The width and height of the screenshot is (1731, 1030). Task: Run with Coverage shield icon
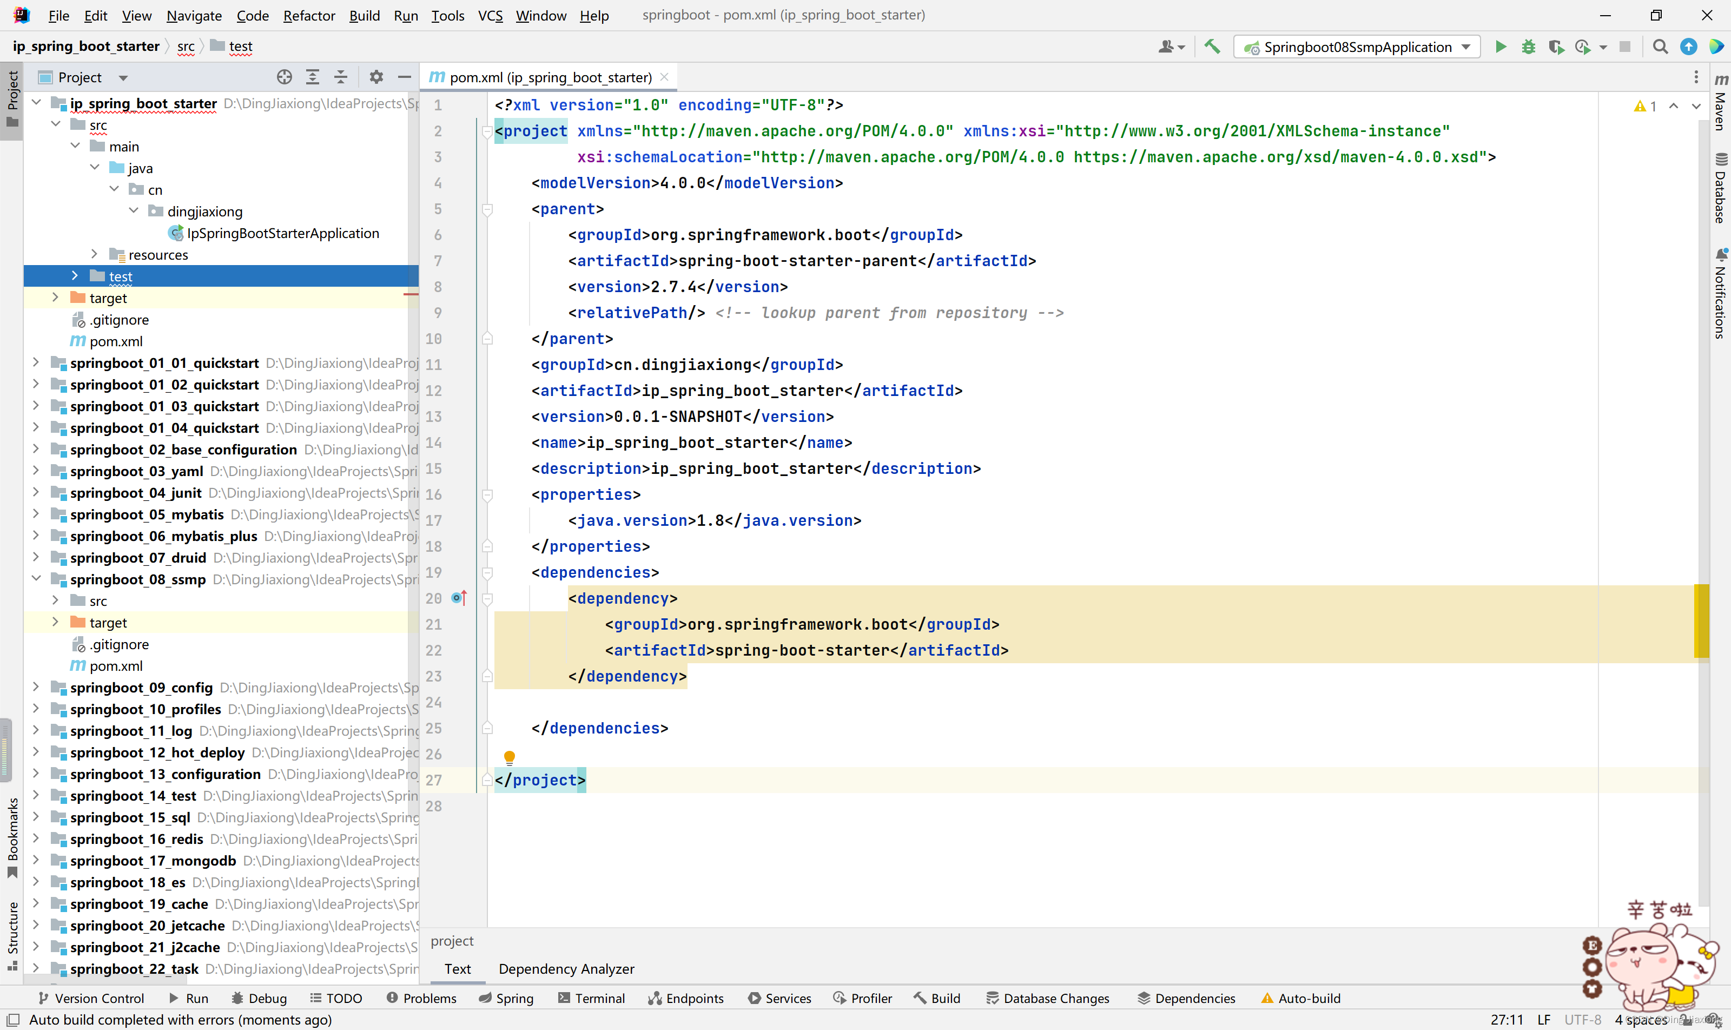(x=1556, y=47)
